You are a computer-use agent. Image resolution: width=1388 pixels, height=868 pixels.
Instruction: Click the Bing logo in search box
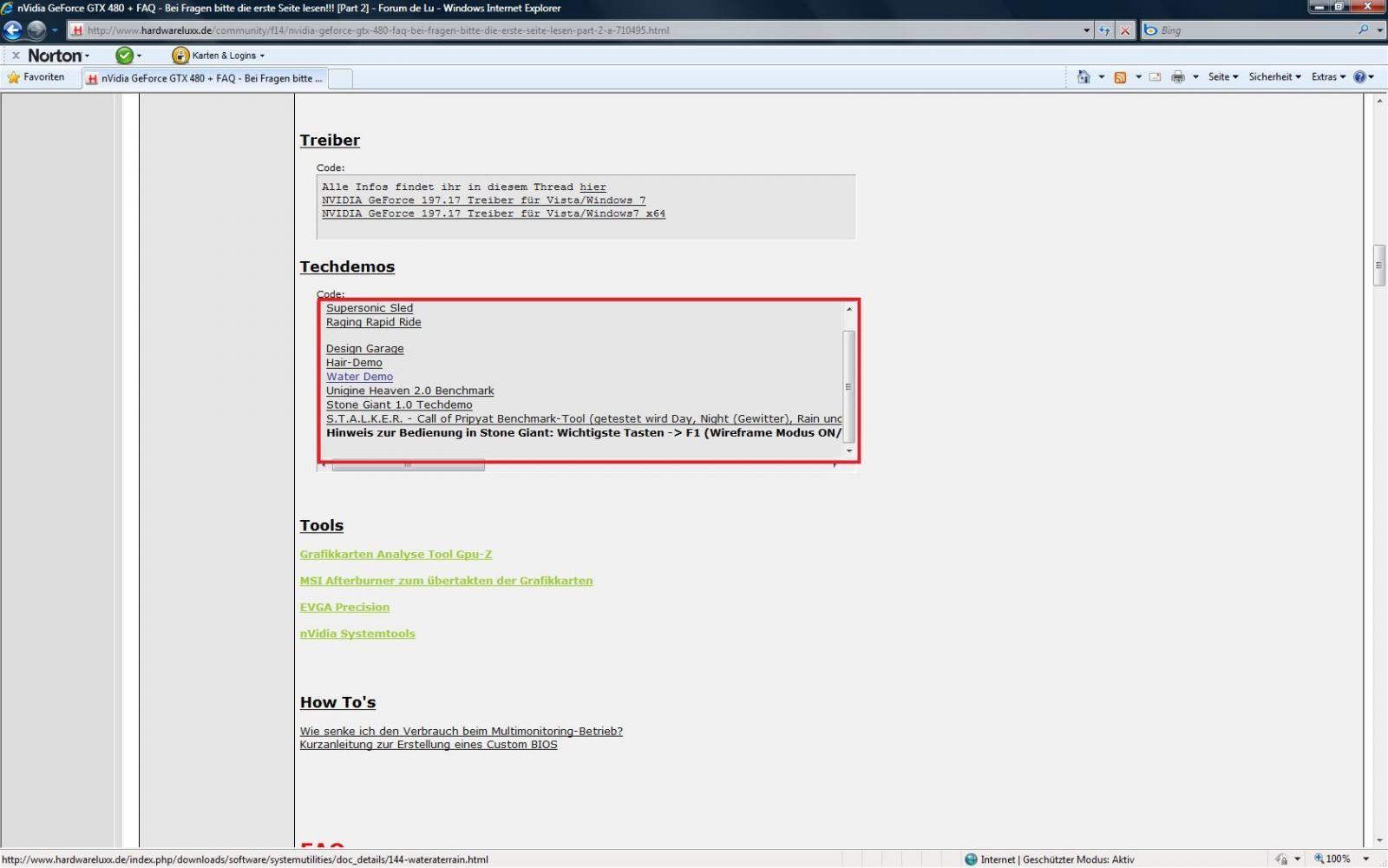pyautogui.click(x=1150, y=30)
